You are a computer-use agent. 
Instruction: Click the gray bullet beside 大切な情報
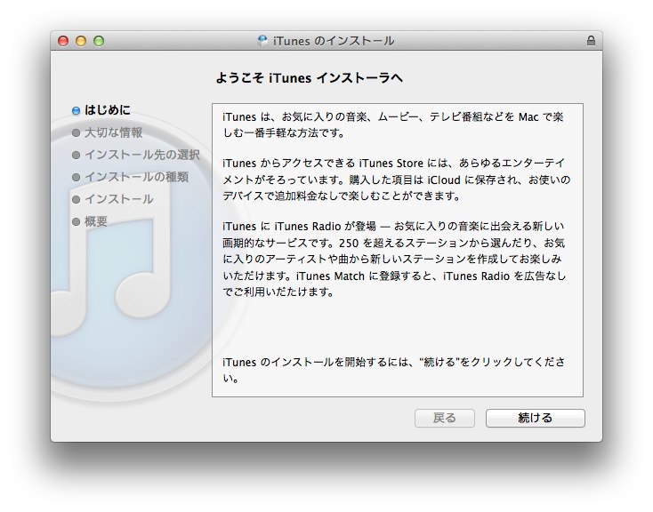76,132
